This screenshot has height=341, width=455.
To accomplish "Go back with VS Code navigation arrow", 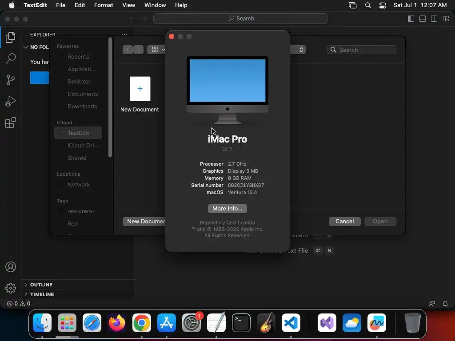I will tap(132, 19).
